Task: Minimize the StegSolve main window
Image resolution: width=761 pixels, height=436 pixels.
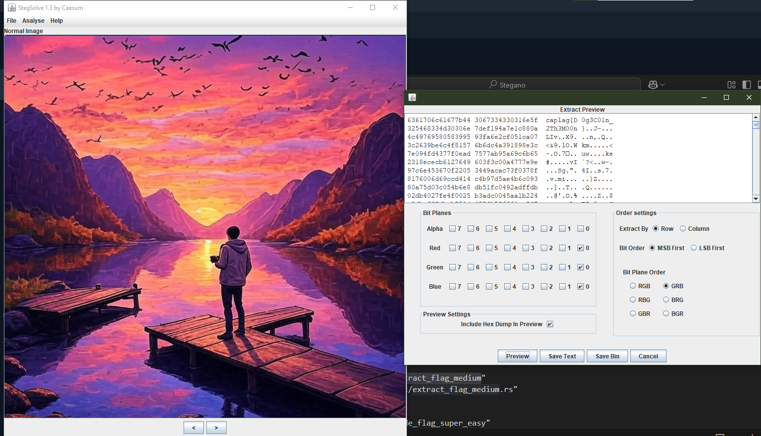Action: [x=350, y=7]
